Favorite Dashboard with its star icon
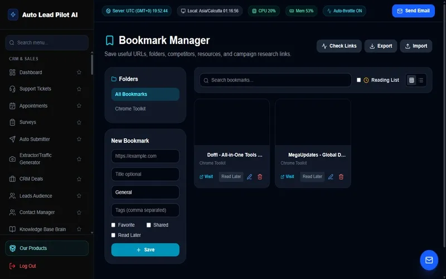 79,73
